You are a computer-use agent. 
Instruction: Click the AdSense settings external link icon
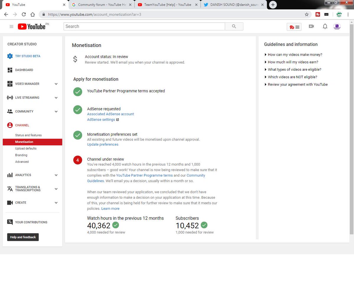click(x=117, y=120)
